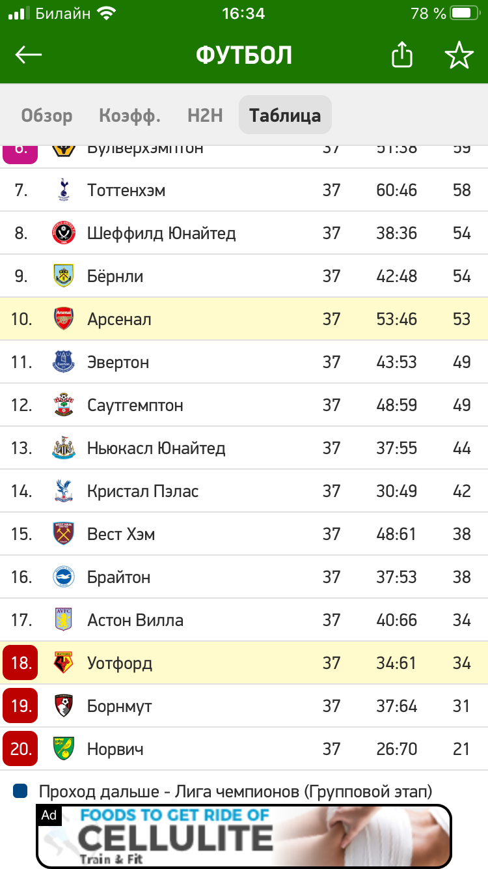Open the Эвертон team row
The width and height of the screenshot is (488, 869).
click(244, 362)
